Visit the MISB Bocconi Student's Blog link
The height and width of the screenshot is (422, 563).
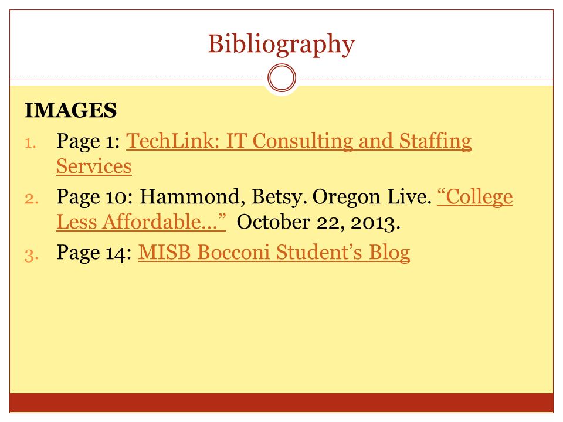pyautogui.click(x=274, y=253)
